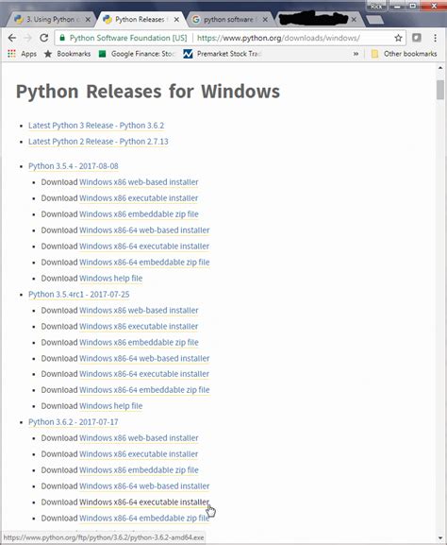
Task: Click the new tab button
Action: coord(374,20)
